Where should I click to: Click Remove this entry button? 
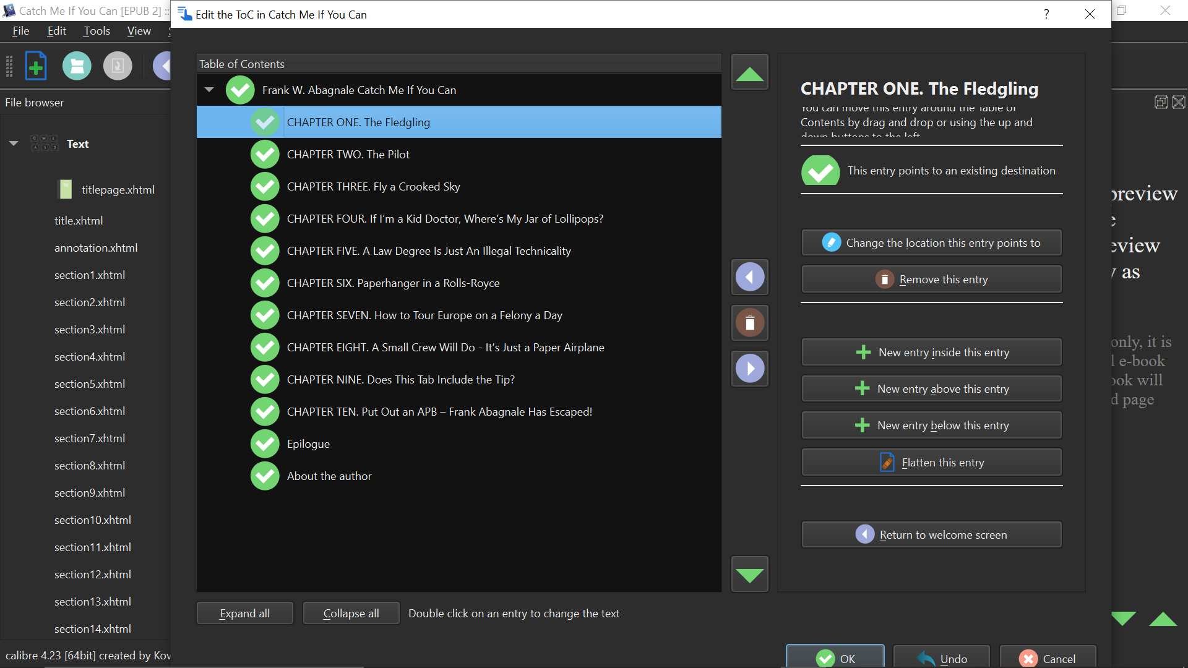931,280
